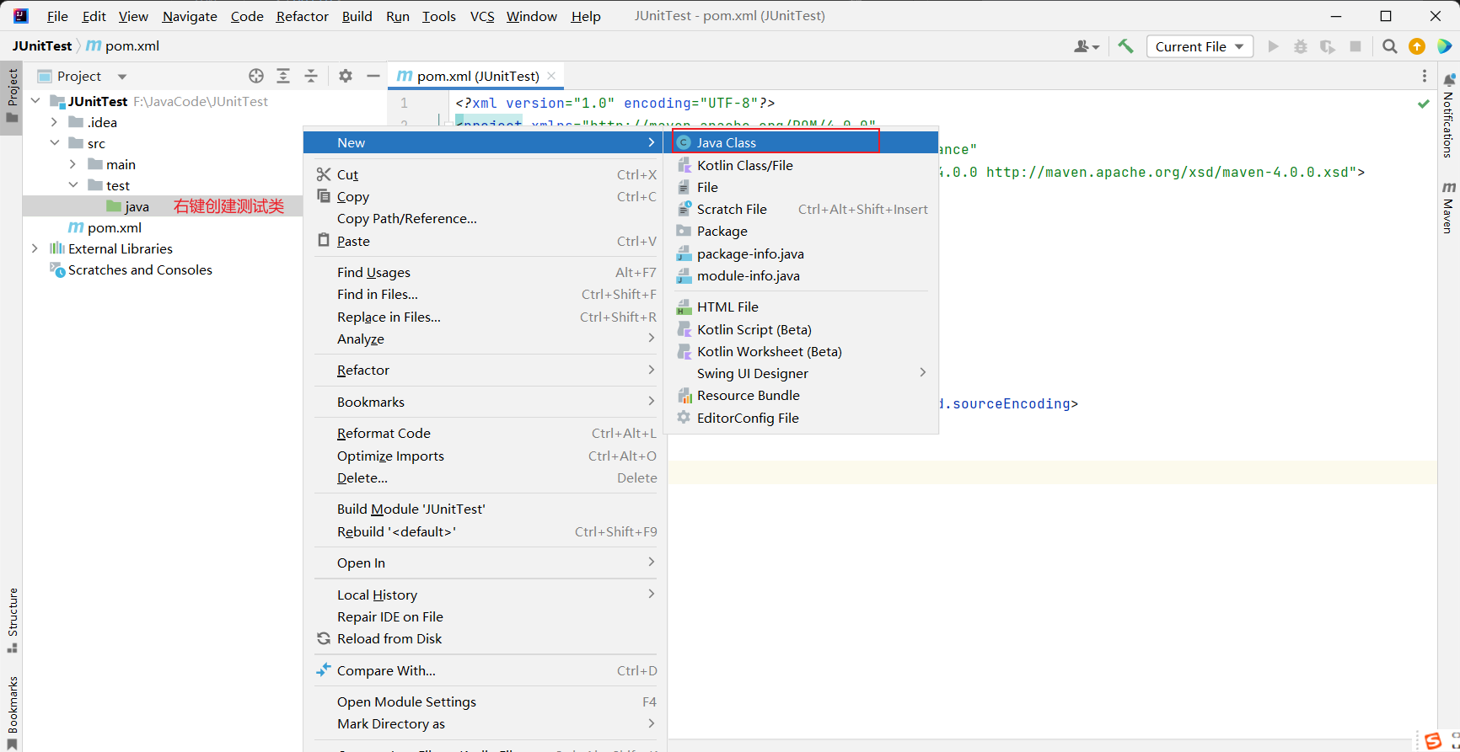This screenshot has width=1460, height=752.
Task: Hide the Project tool window with minus icon
Action: point(373,76)
